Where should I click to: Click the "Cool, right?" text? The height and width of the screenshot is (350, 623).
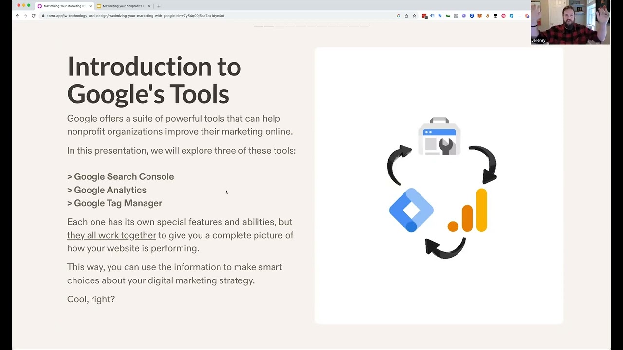[91, 299]
